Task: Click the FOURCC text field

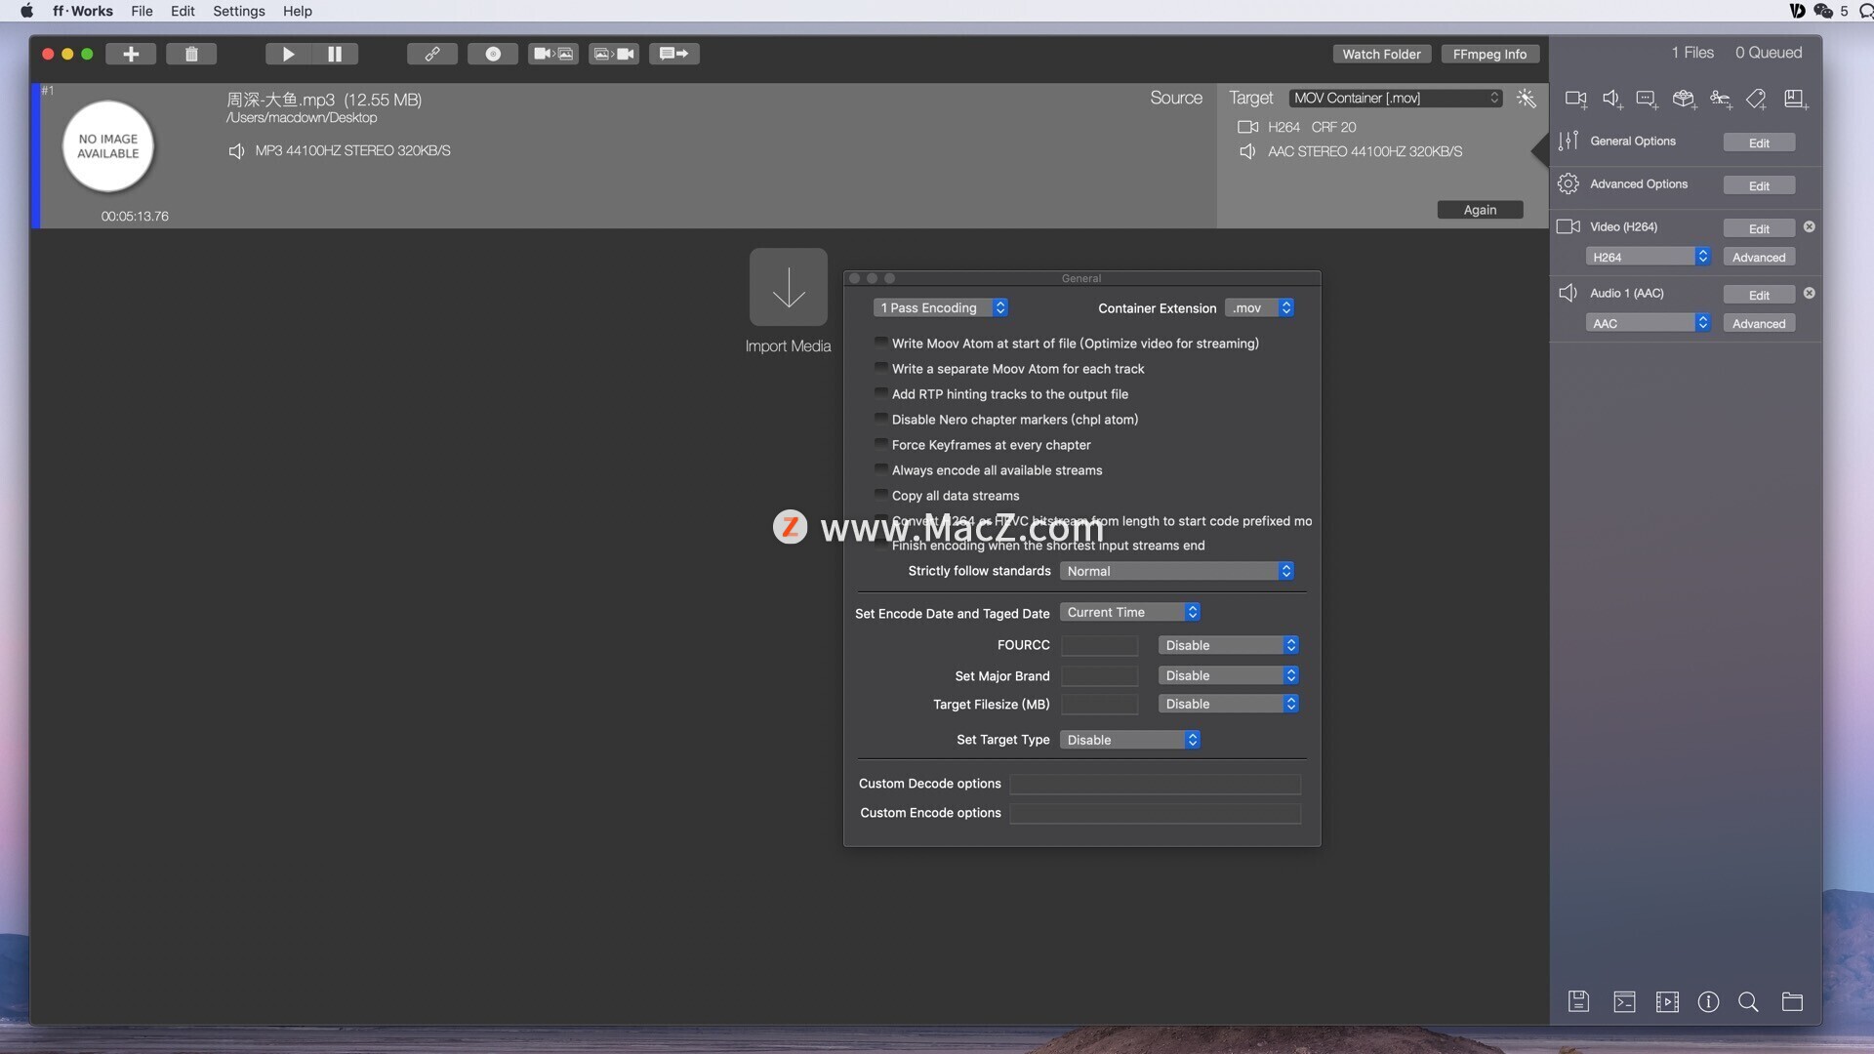Action: pyautogui.click(x=1099, y=645)
